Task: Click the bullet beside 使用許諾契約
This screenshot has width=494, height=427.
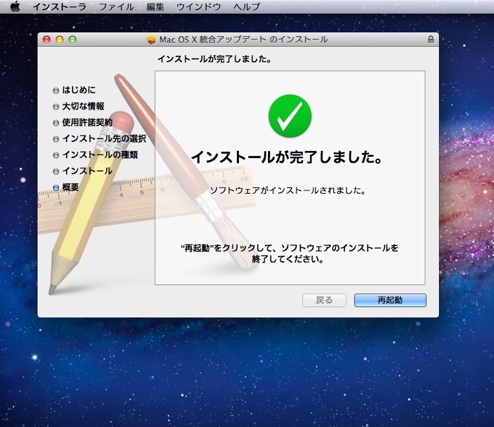Action: click(56, 122)
